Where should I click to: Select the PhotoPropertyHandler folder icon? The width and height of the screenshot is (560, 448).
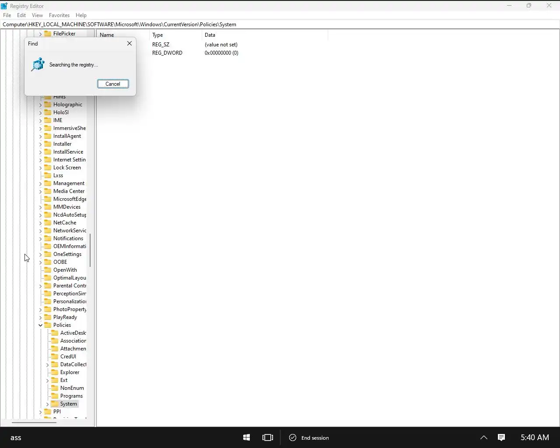point(48,309)
